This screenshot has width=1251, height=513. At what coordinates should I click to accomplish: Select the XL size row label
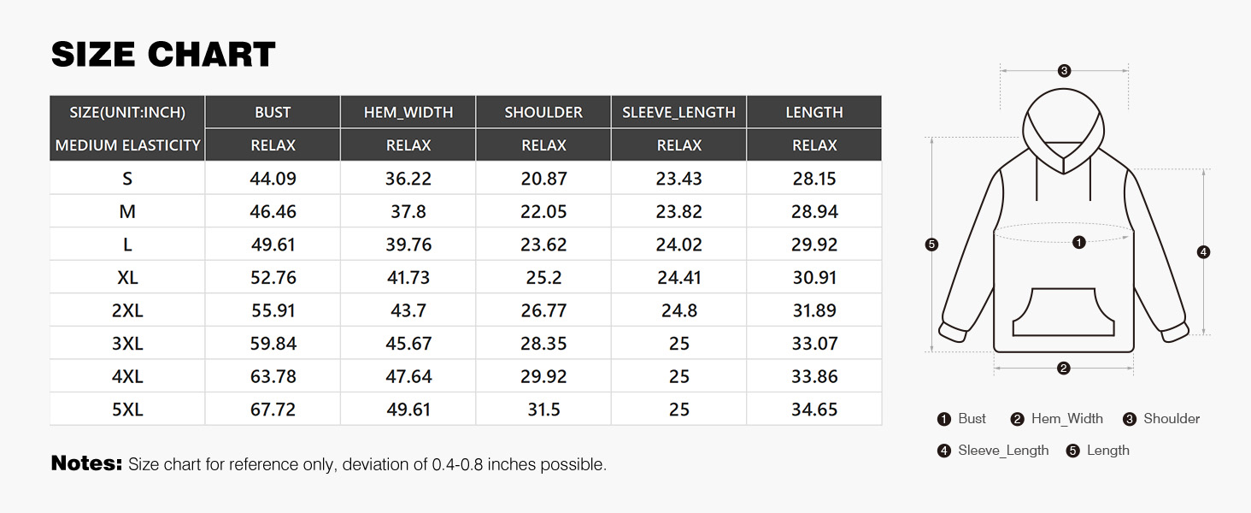pos(127,278)
